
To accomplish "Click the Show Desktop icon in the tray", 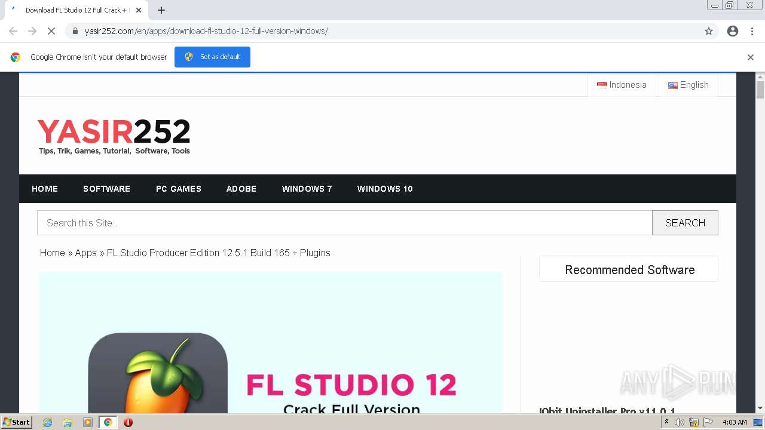I will click(758, 422).
